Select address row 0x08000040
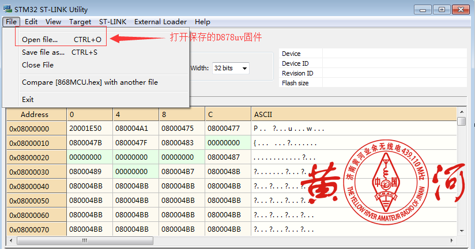Image resolution: width=475 pixels, height=249 pixels. (36, 186)
